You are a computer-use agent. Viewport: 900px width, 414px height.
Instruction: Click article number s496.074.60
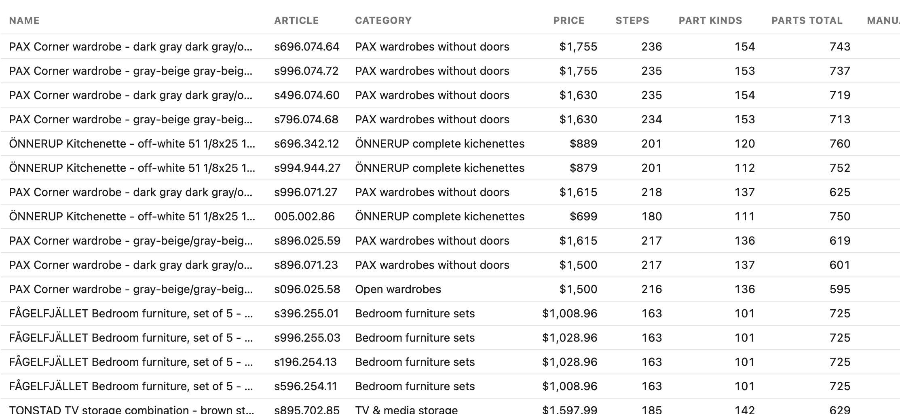click(x=307, y=95)
